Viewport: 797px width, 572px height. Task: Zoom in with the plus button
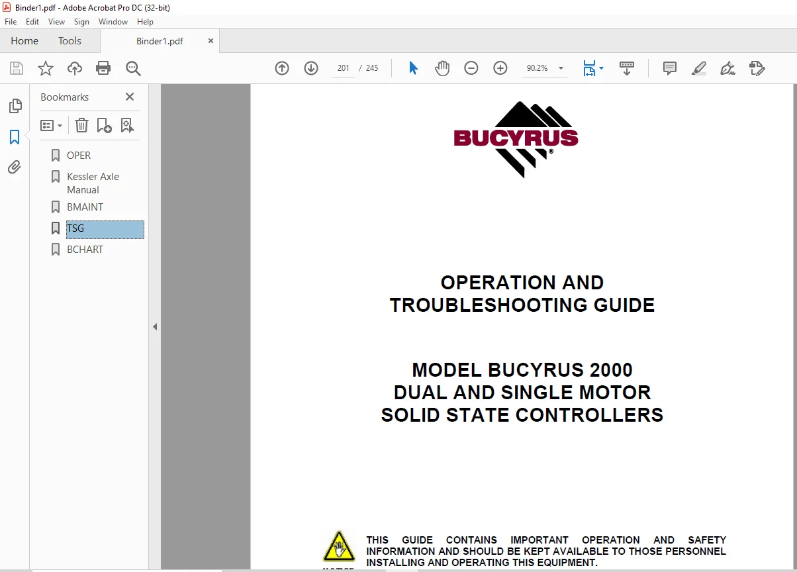click(500, 68)
